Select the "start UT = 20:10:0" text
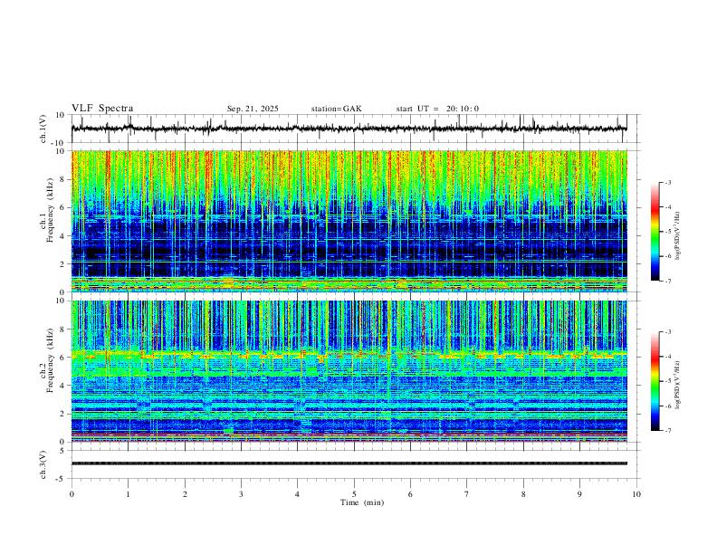Image resolution: width=717 pixels, height=554 pixels. pos(437,109)
